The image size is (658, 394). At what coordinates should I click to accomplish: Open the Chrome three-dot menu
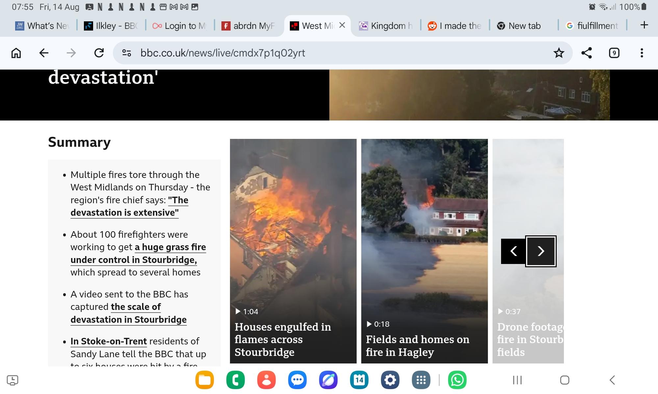pos(642,53)
